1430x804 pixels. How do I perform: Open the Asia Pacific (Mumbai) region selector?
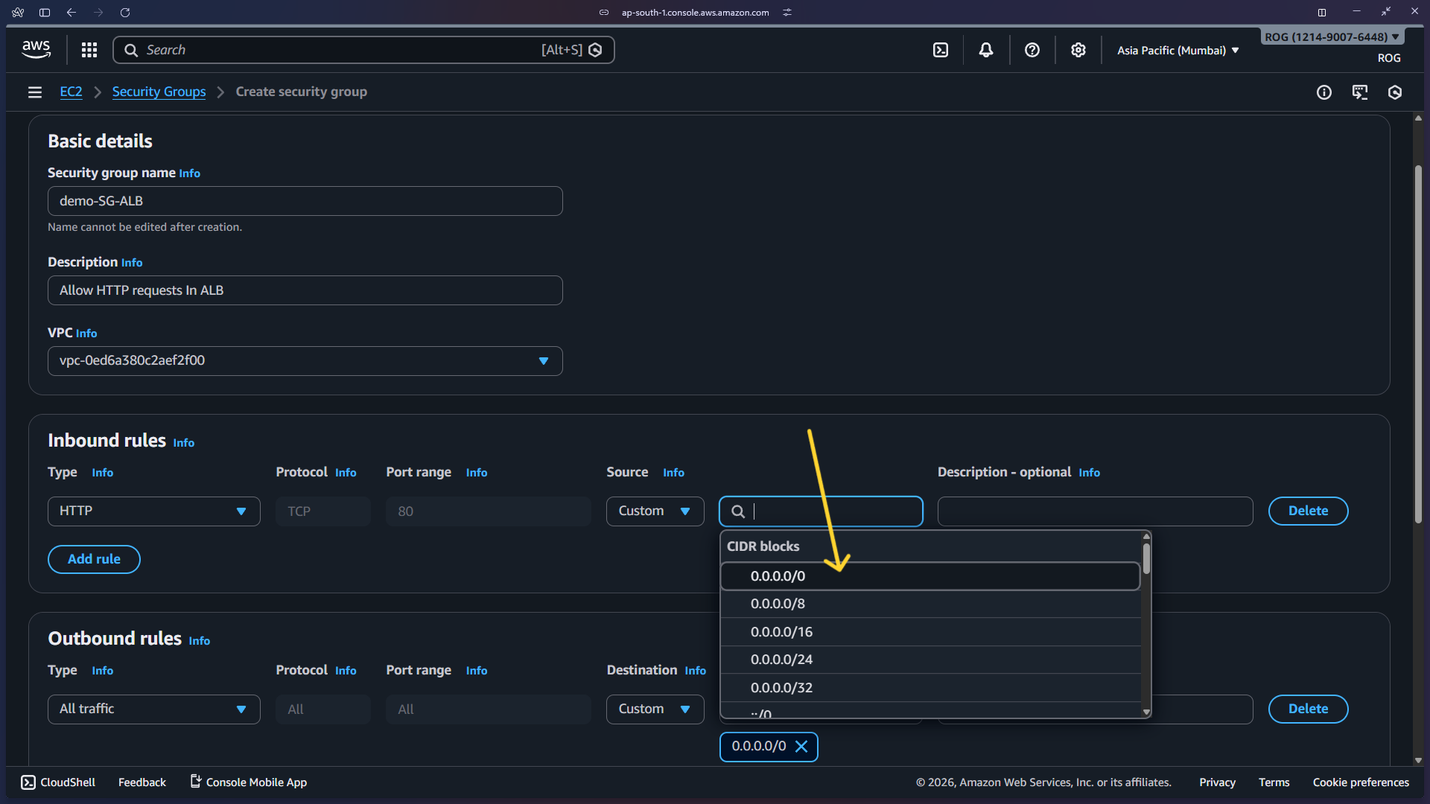pos(1177,50)
